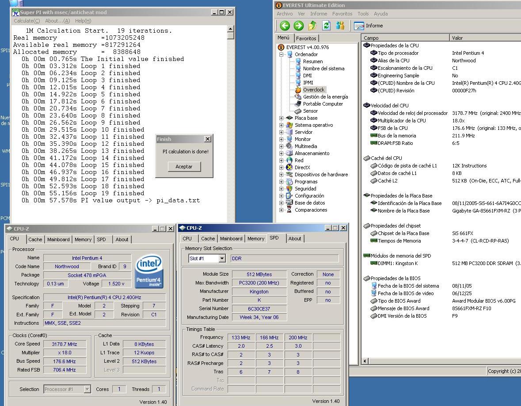Select Gestión de la energía in tree
The image size is (521, 406).
(x=325, y=97)
